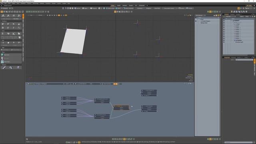This screenshot has width=256, height=144.
Task: Switch to Vertices selection mode
Action: 78,8
